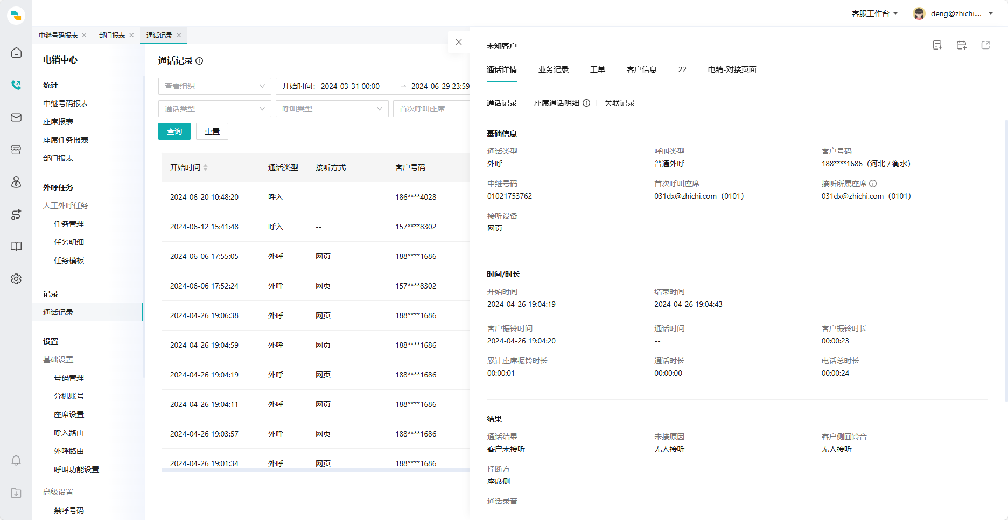Select the 2024-06-20 10:48:20 call row

[316, 197]
